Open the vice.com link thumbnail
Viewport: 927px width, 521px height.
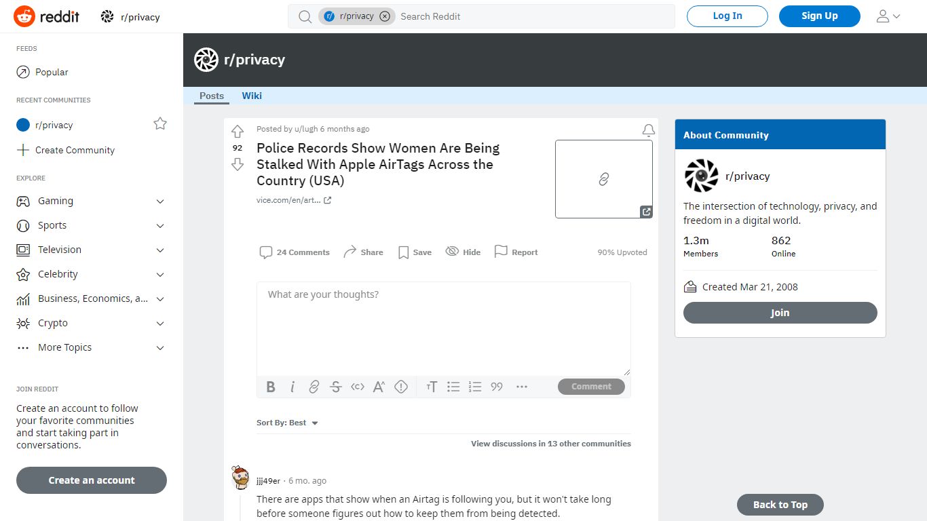pyautogui.click(x=604, y=179)
